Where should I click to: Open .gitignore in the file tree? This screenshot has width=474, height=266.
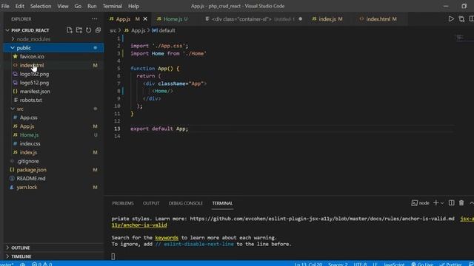coord(28,161)
